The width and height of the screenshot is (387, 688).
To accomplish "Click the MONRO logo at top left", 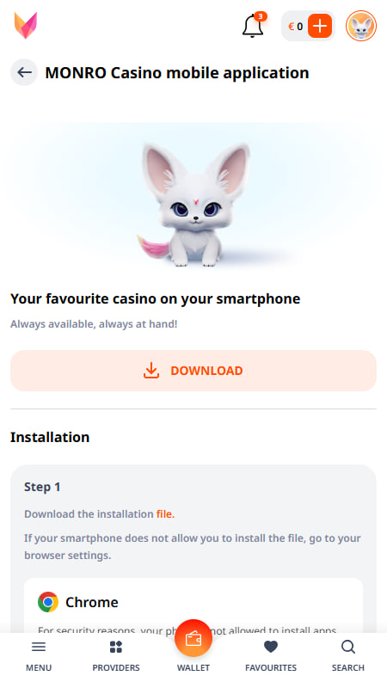I will (x=26, y=26).
